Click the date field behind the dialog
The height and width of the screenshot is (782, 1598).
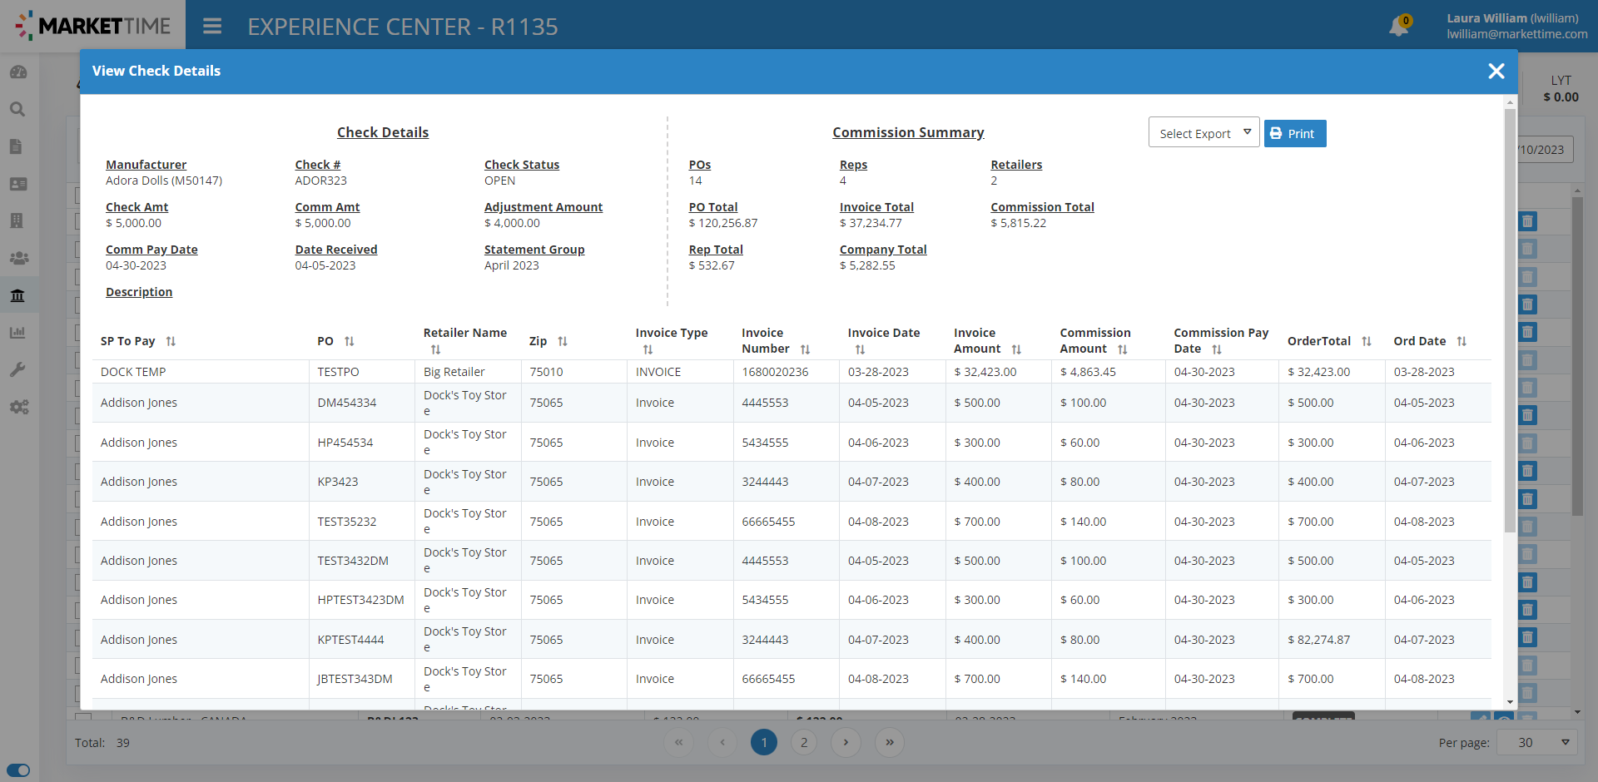click(x=1546, y=150)
